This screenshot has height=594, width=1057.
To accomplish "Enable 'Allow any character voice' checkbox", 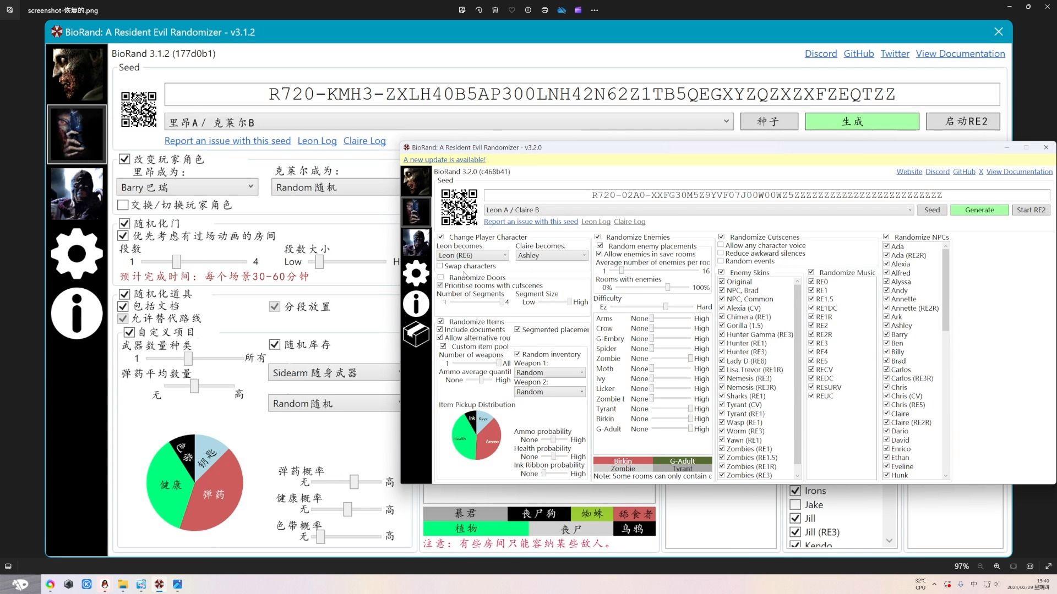I will (x=721, y=245).
